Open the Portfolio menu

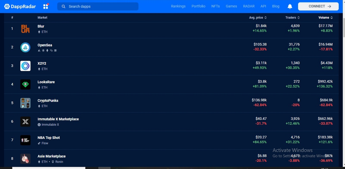tap(198, 6)
